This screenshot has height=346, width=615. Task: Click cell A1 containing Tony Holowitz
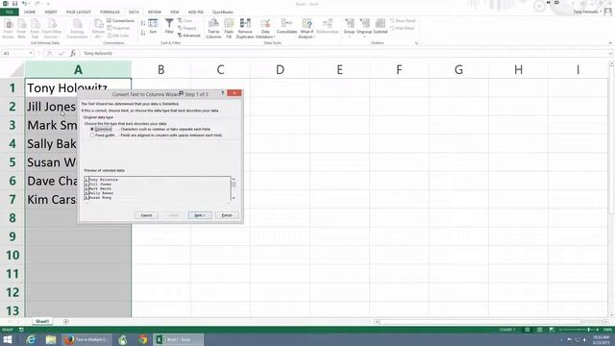[78, 87]
